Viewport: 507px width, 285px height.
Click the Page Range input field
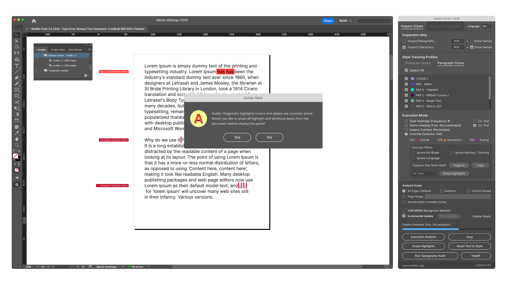pyautogui.click(x=458, y=197)
